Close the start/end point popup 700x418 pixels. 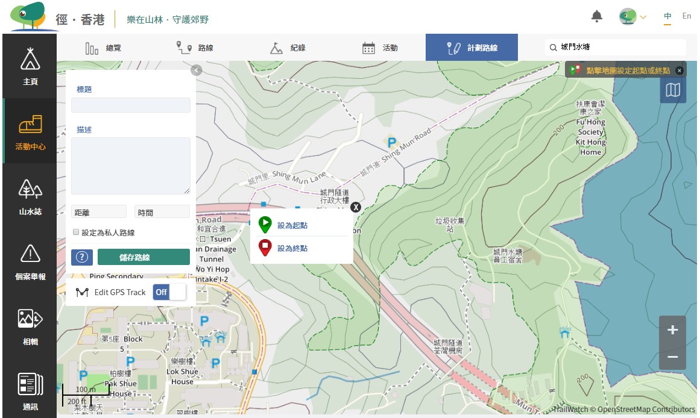(356, 207)
